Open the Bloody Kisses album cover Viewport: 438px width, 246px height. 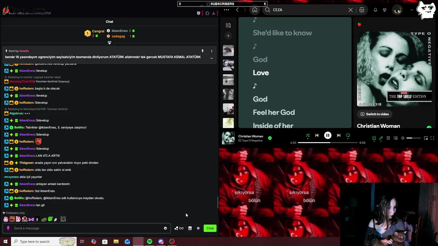click(394, 69)
